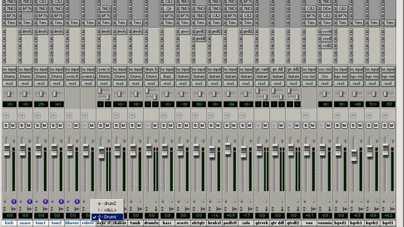Click the automation indicator circle on drumfx track
Screen dimensions: 404x227
[x=156, y=202]
